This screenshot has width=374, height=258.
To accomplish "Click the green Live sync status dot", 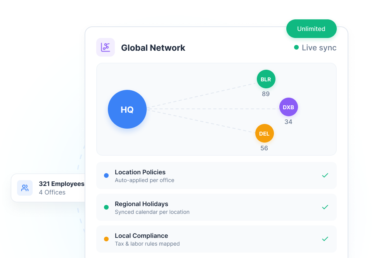I will pos(296,47).
